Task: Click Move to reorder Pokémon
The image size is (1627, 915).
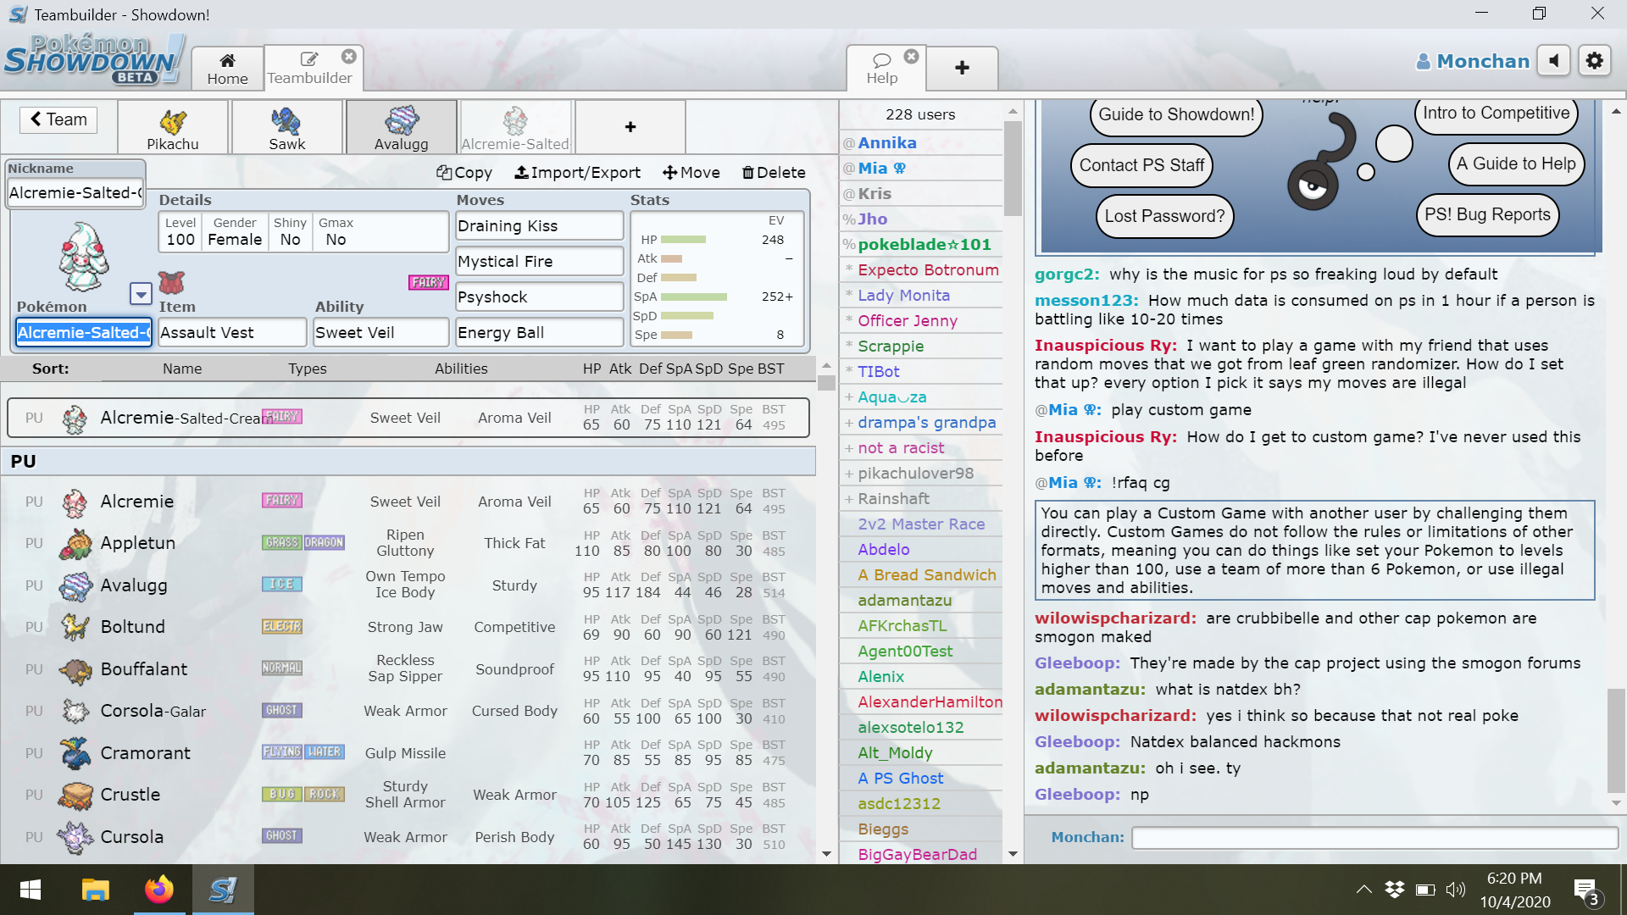Action: click(691, 173)
